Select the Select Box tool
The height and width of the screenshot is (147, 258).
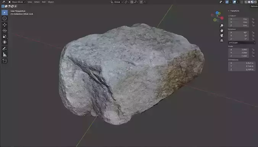5,13
